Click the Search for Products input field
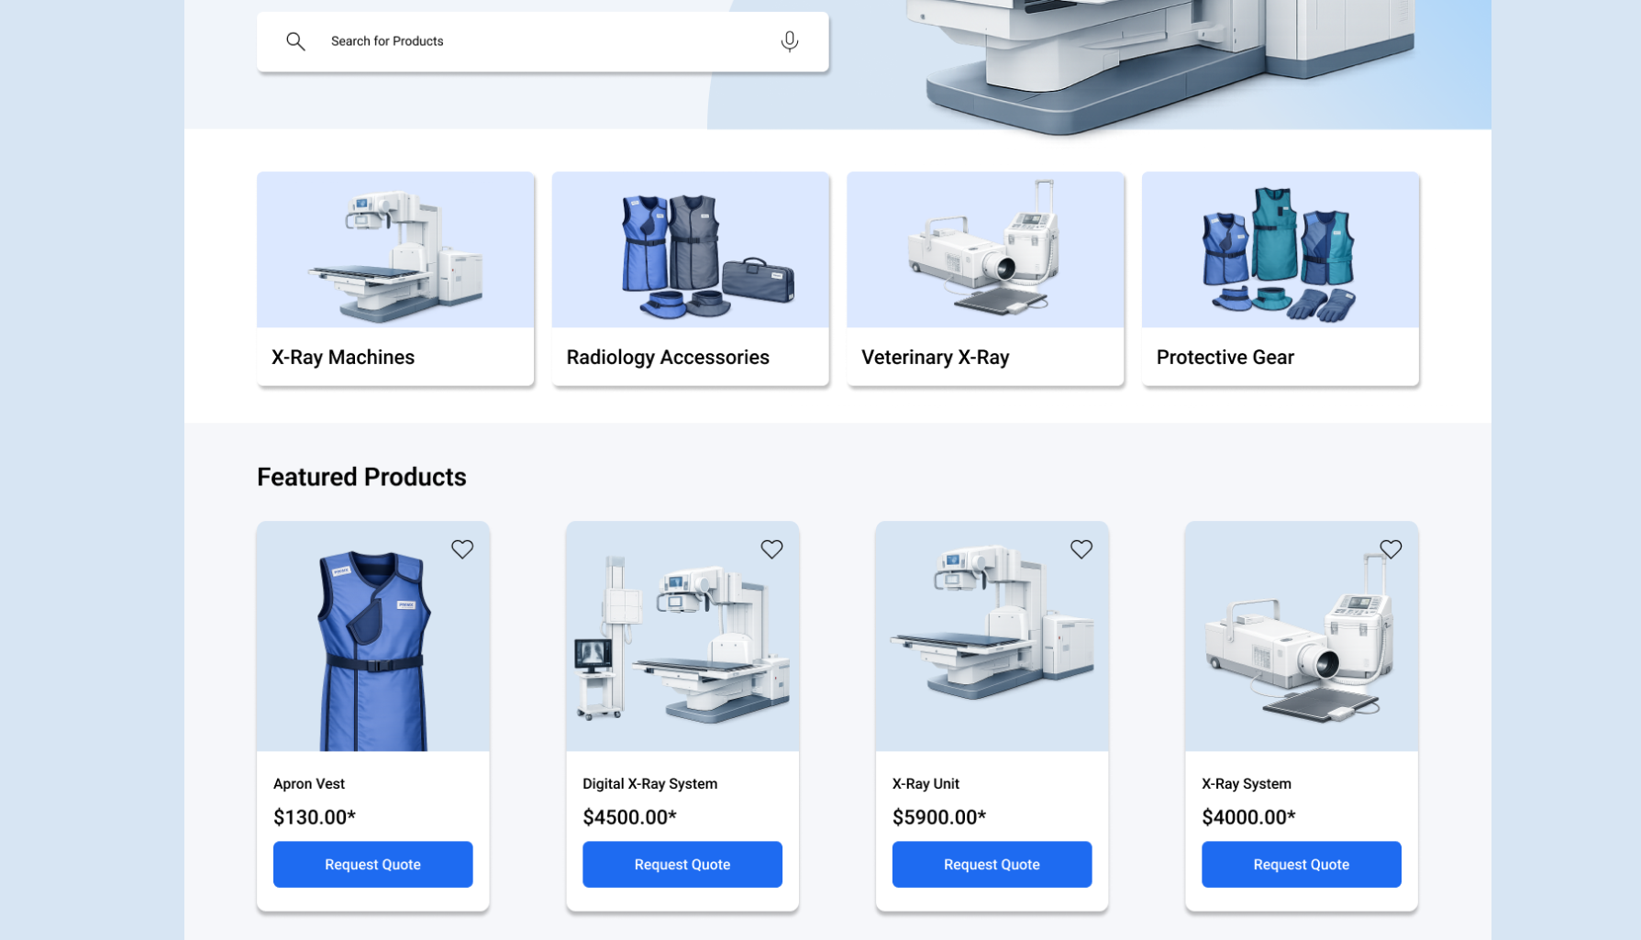This screenshot has width=1641, height=940. [541, 41]
